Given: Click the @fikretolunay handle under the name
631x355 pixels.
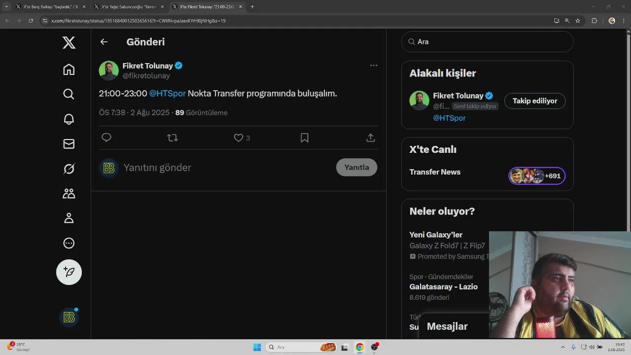Looking at the screenshot, I should (146, 76).
